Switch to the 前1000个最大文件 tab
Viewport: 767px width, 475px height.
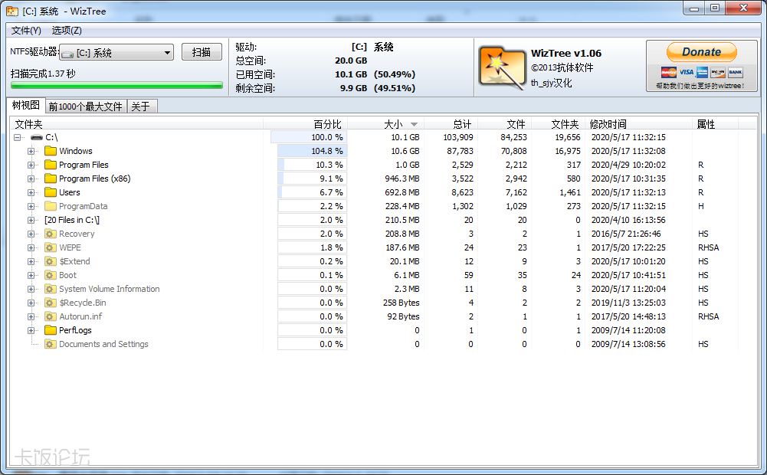point(85,106)
